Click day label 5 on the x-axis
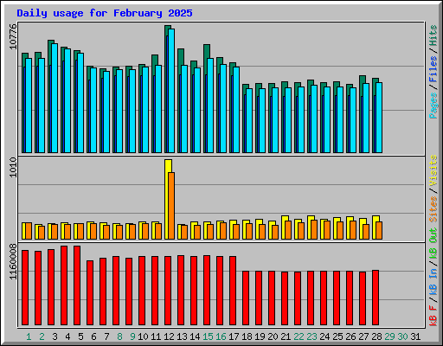Image resolution: width=443 pixels, height=346 pixels. coord(80,336)
